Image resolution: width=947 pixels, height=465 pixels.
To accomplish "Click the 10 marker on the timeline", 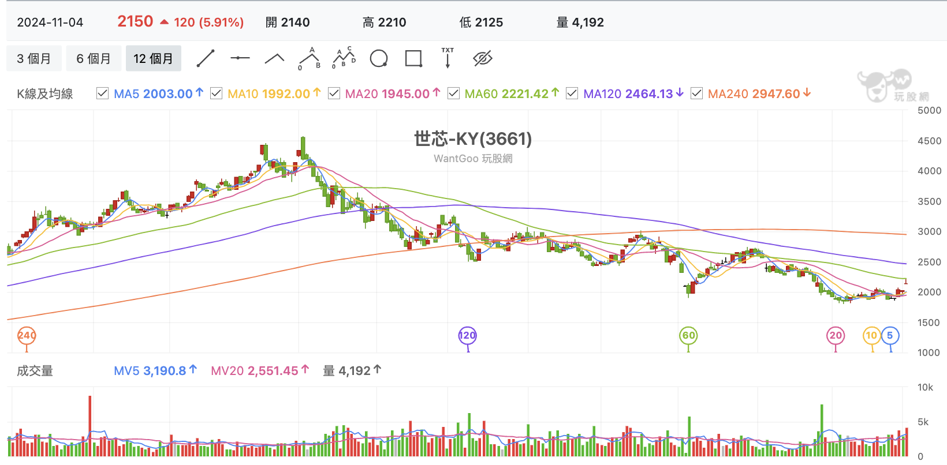I will coord(871,335).
